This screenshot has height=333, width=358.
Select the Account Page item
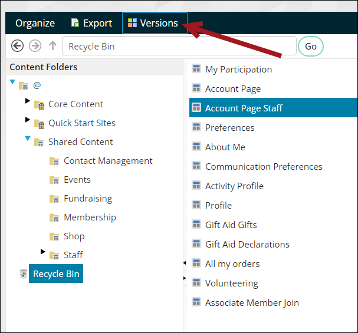tap(233, 89)
